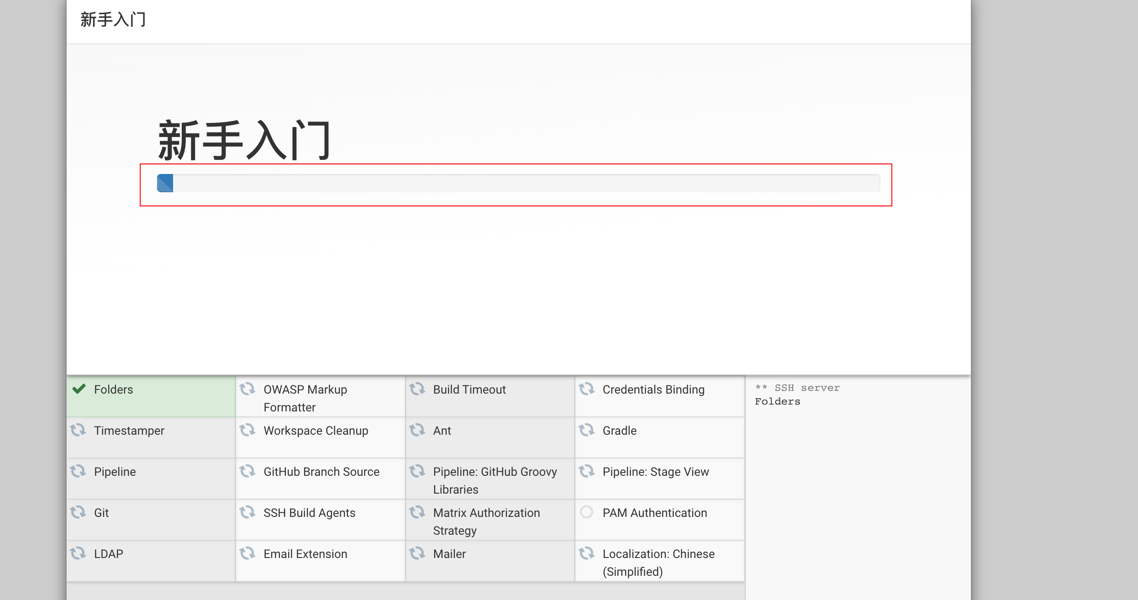1138x600 pixels.
Task: Click the loading icon next to Gradle
Action: pos(587,430)
